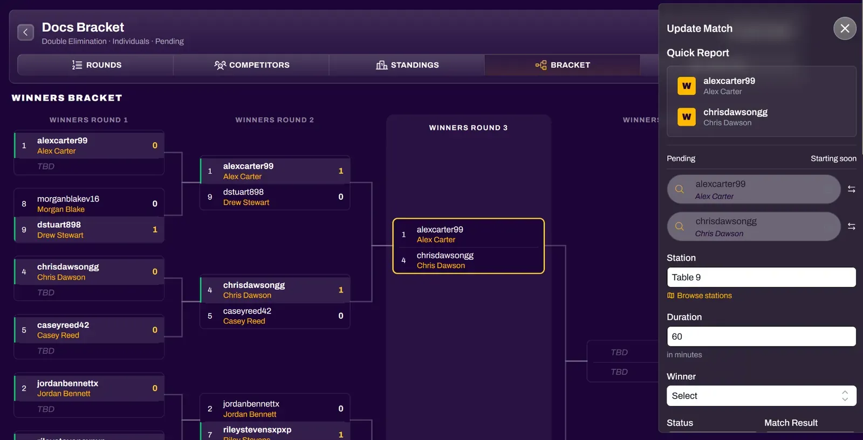Select the Bracket tab

click(x=563, y=65)
